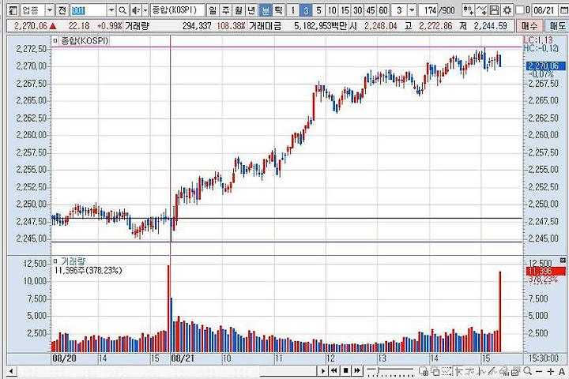
Task: Select the 월 (monthly) period button
Action: coord(239,10)
